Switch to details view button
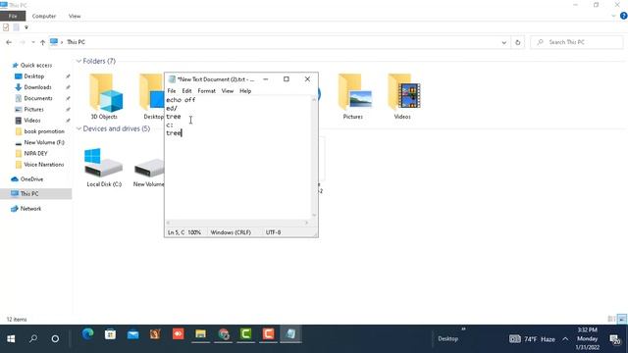 [611, 319]
